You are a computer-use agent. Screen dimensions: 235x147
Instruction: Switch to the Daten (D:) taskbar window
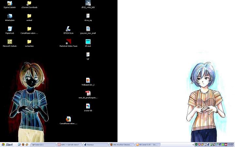coord(43,145)
